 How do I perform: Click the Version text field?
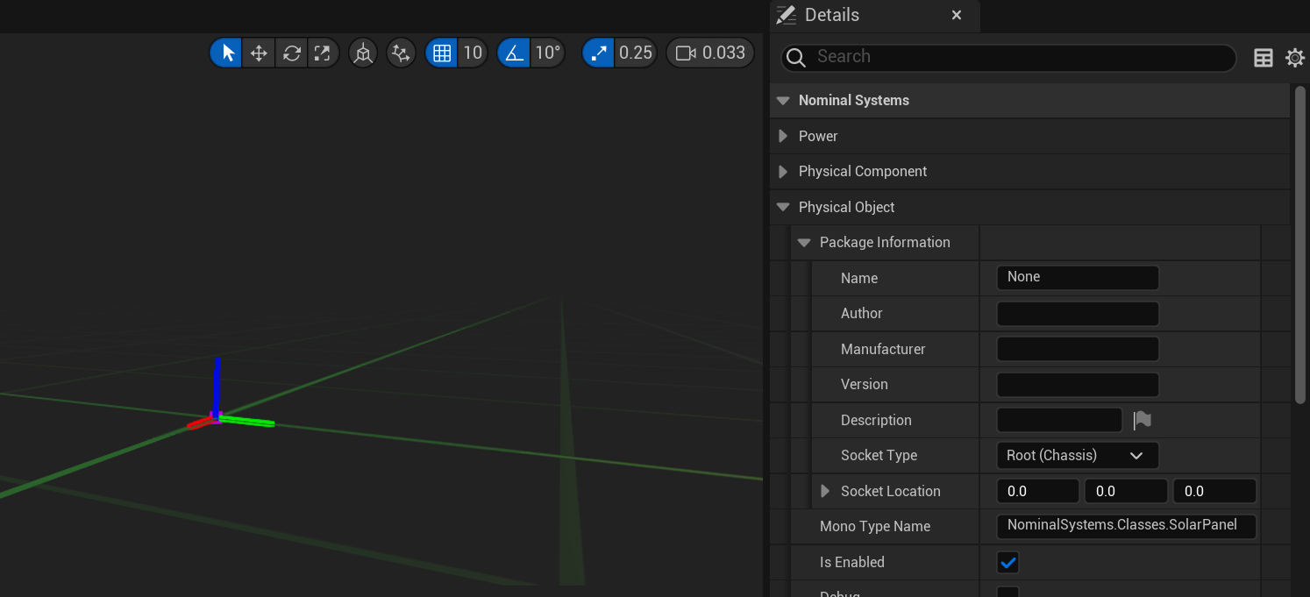(1078, 385)
